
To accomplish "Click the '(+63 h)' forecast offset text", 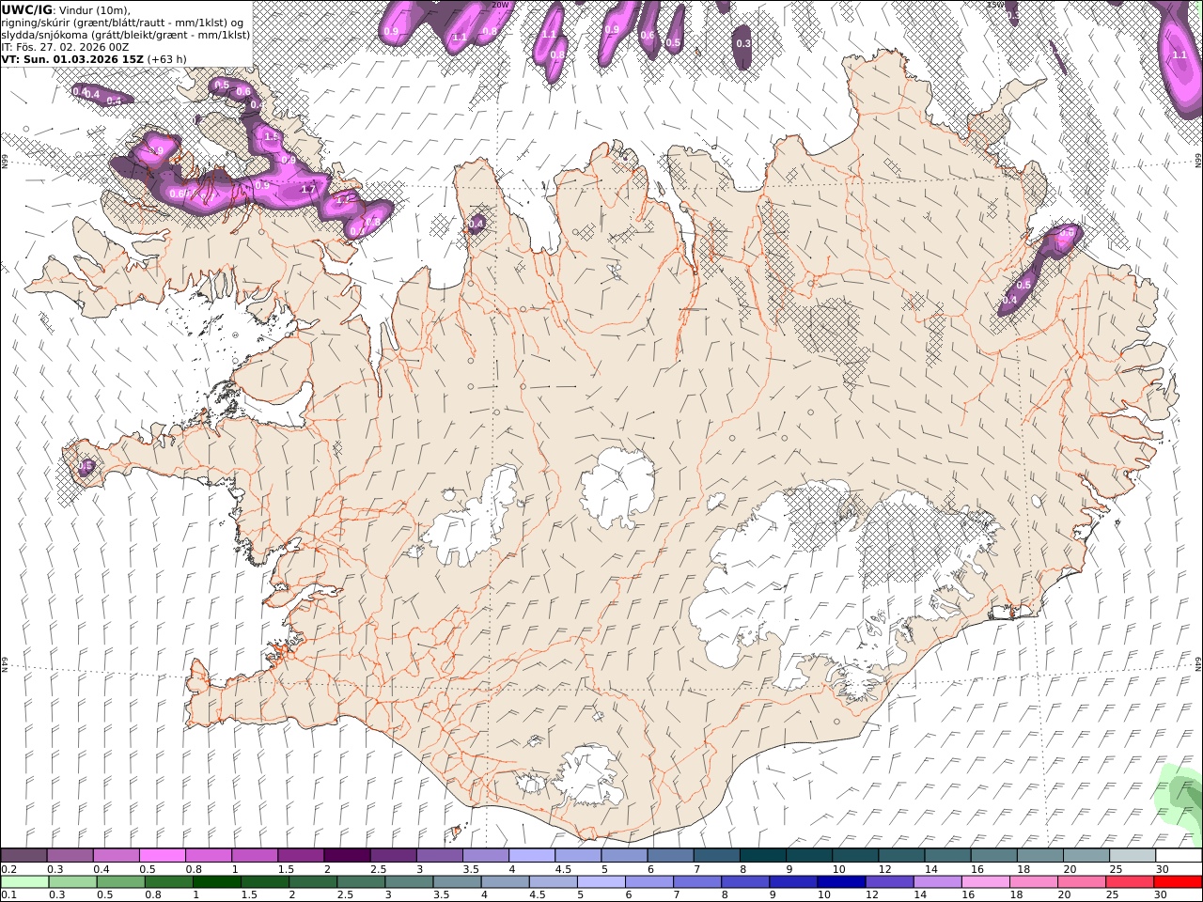I will (166, 58).
